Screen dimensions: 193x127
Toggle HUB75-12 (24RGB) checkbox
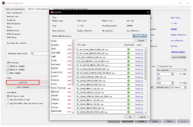[8, 66]
